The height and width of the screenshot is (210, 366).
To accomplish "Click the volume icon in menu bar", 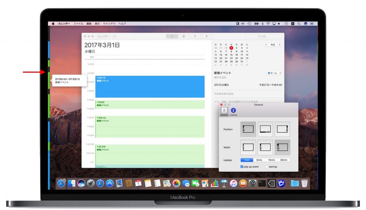I will point(279,24).
